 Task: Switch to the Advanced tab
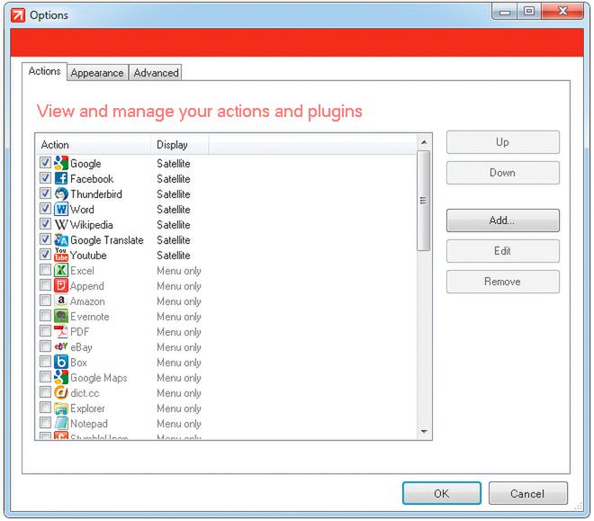pos(156,73)
